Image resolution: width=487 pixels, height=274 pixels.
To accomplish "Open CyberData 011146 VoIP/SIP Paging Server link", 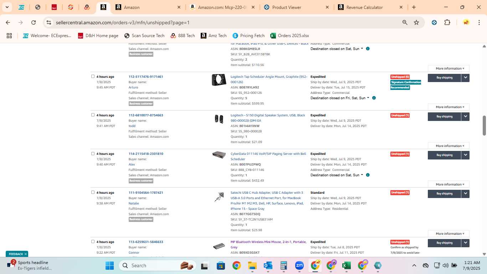I will [268, 156].
